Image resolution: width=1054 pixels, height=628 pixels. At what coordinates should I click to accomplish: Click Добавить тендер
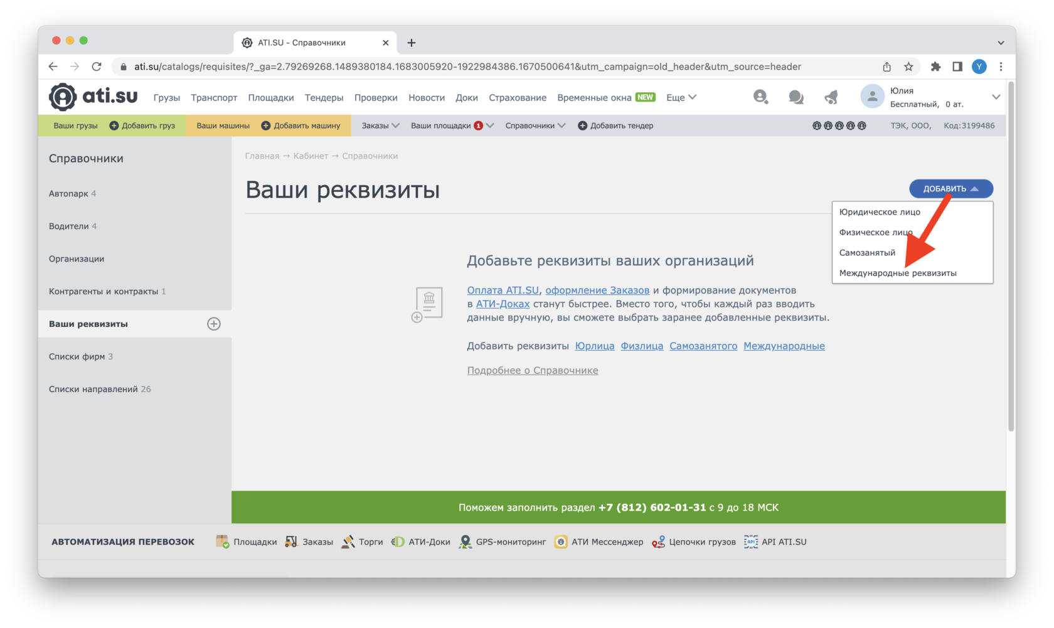pyautogui.click(x=615, y=125)
